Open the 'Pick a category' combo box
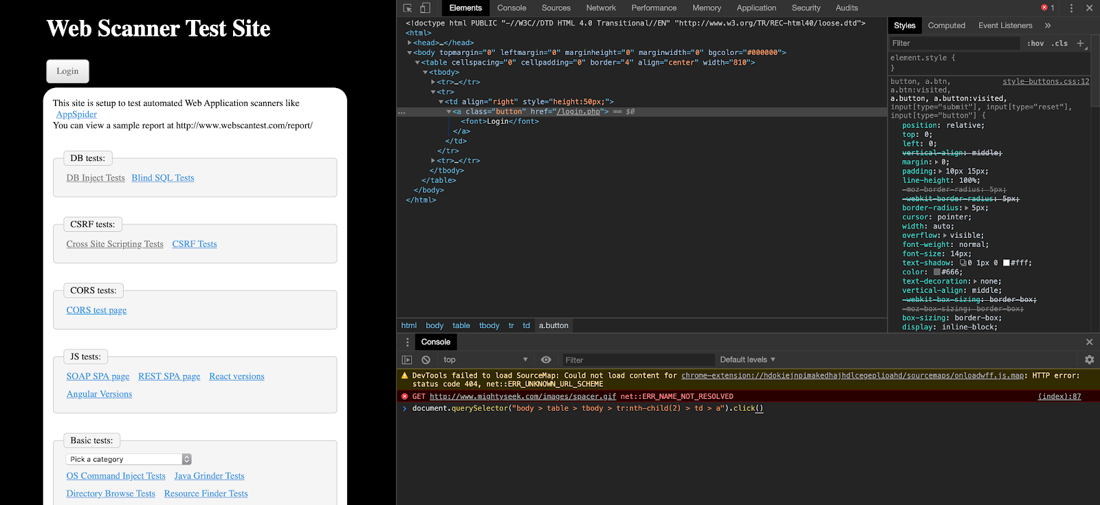Viewport: 1100px width, 505px height. tap(129, 459)
